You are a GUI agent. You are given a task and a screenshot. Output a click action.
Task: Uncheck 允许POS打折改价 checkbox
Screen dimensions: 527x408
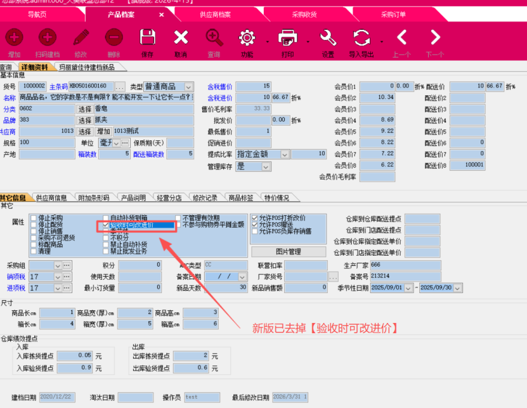click(x=254, y=218)
